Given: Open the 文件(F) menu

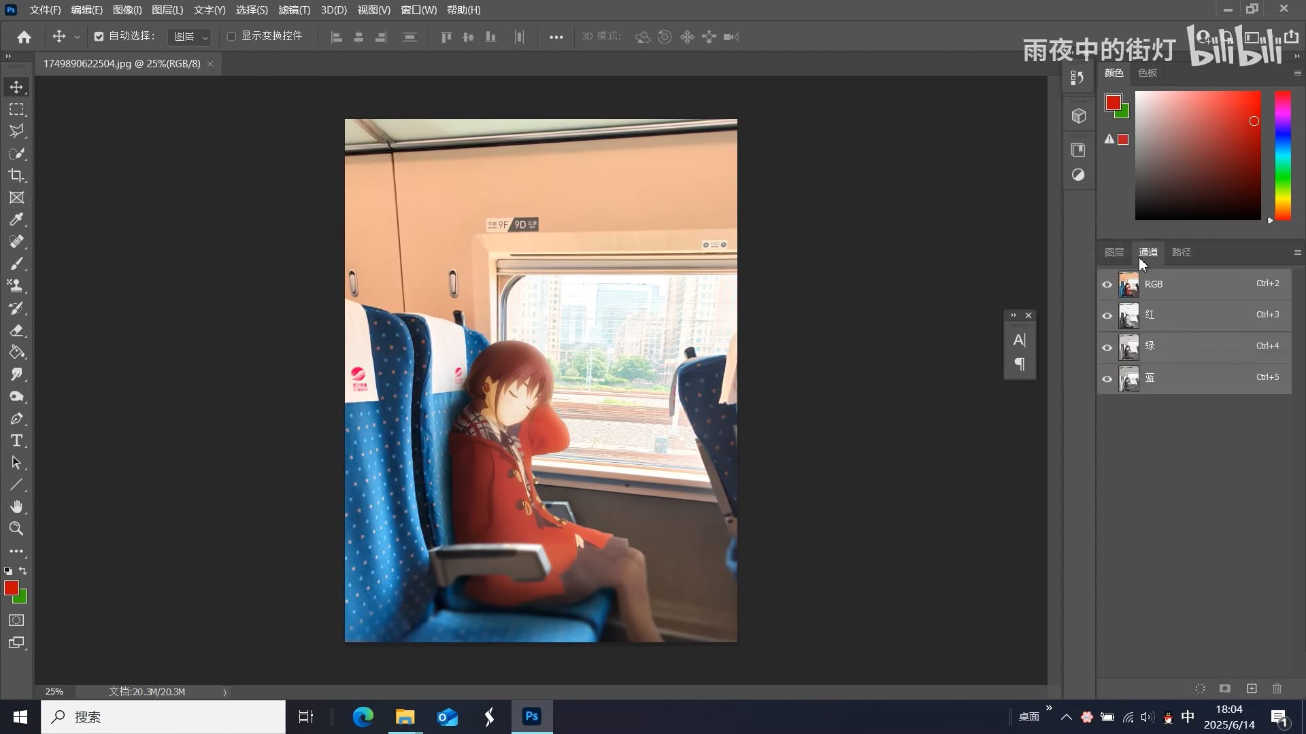Looking at the screenshot, I should point(45,10).
